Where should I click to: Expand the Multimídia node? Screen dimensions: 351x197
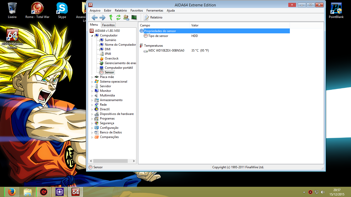[x=92, y=96]
